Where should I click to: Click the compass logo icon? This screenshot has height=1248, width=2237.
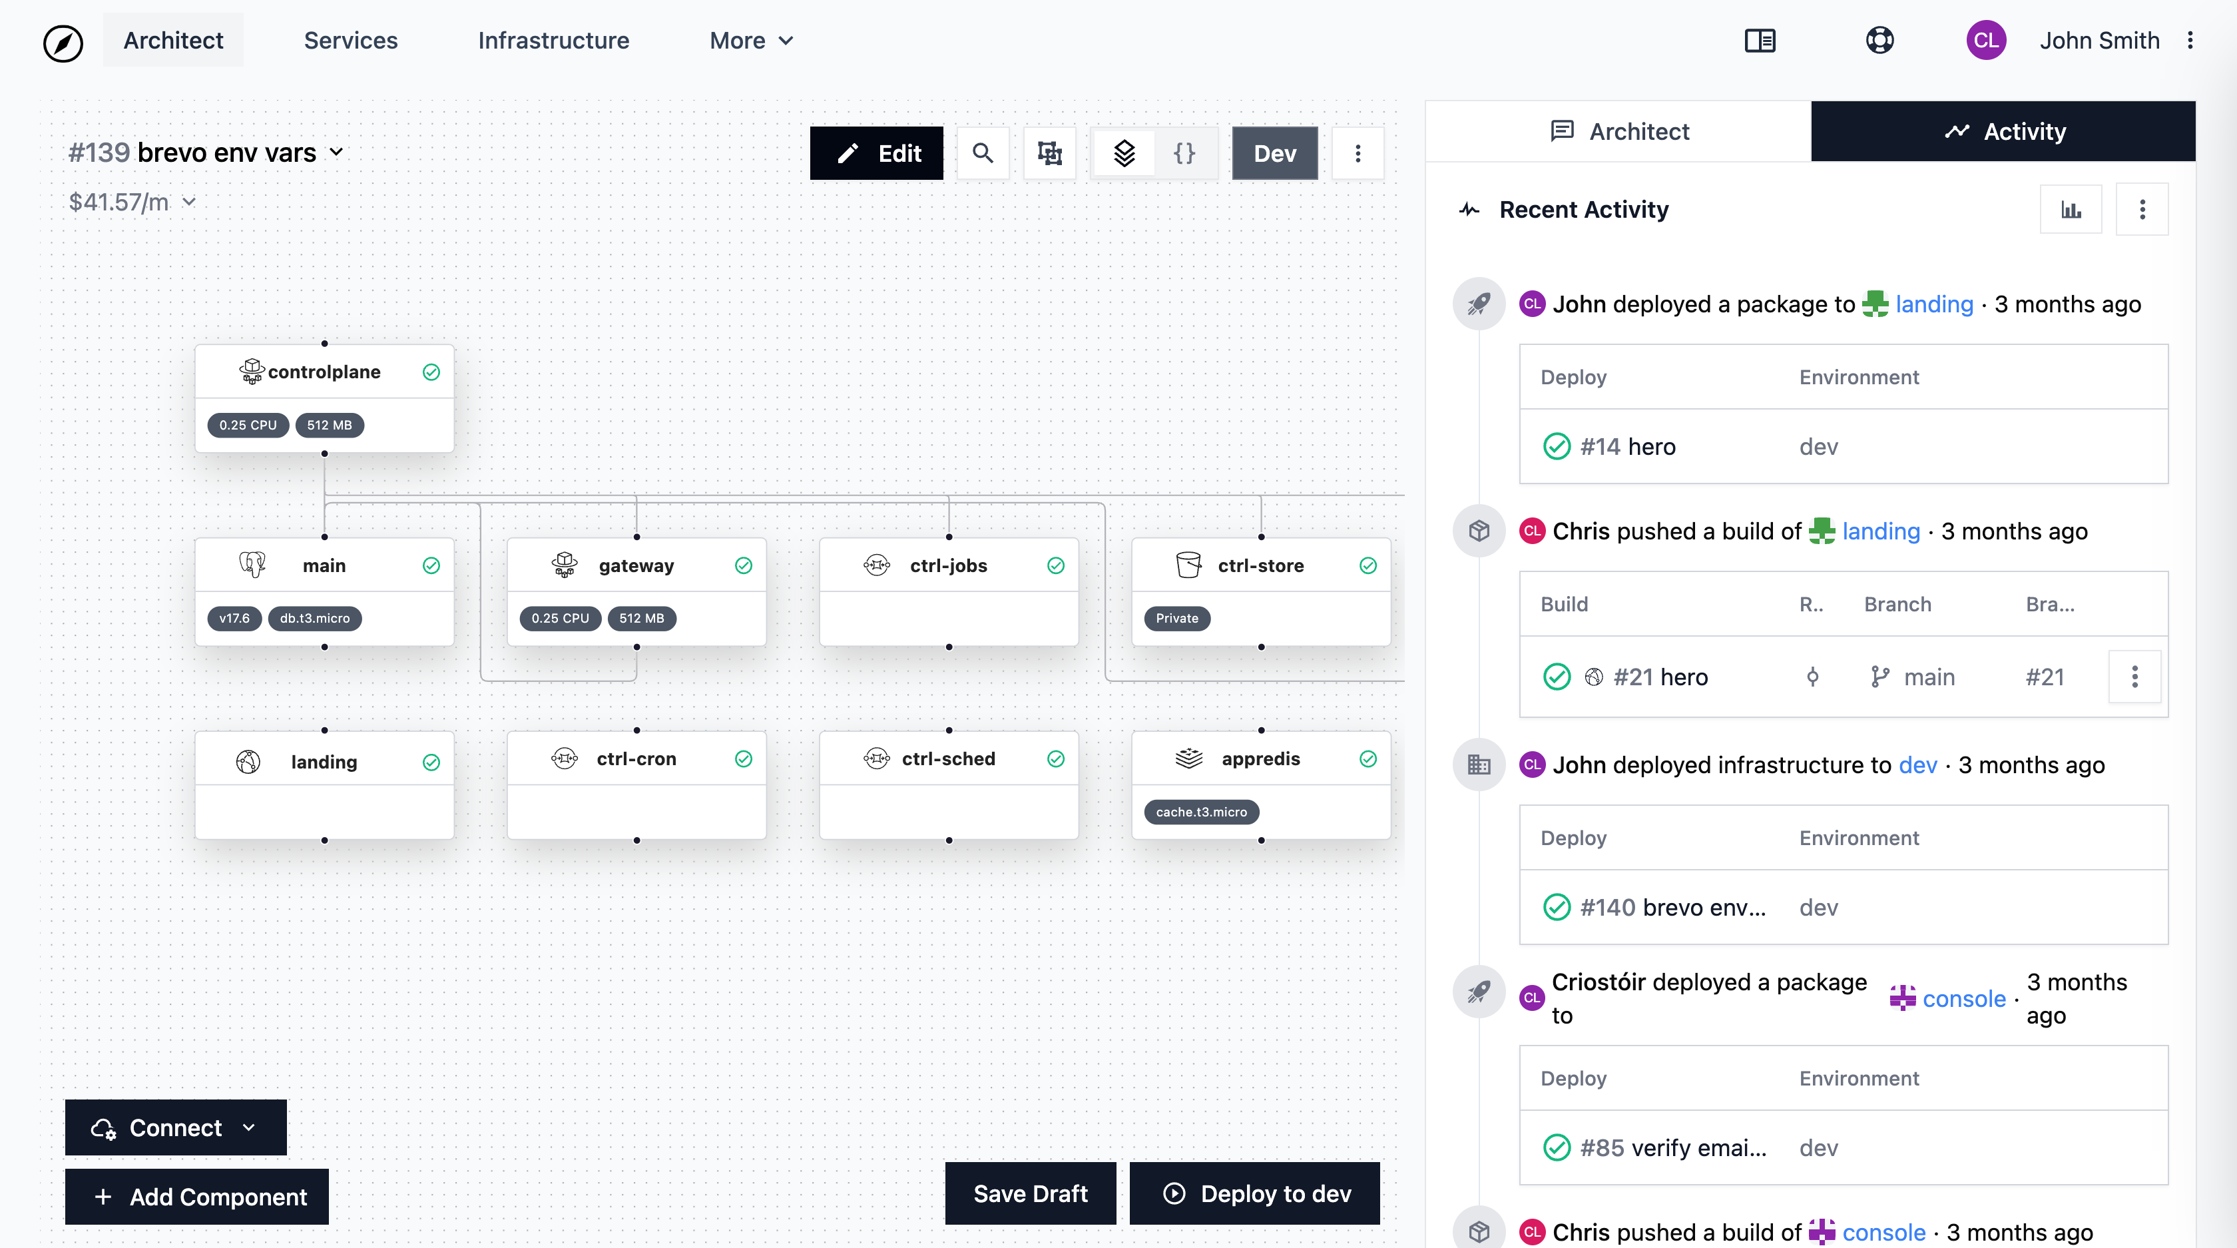63,42
